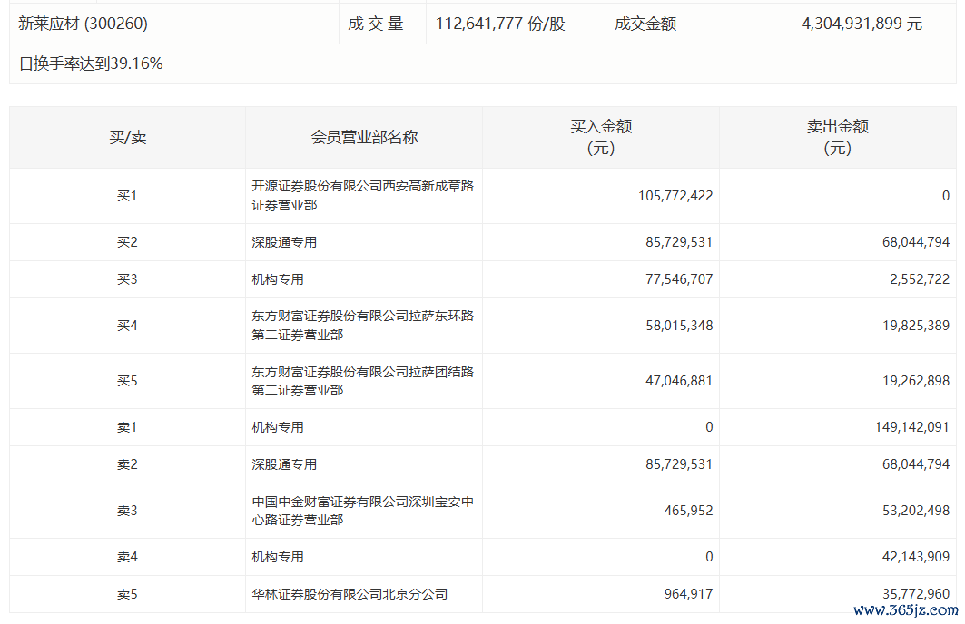Select the 买/卖 column header
Viewport: 965px width, 624px height.
(127, 138)
